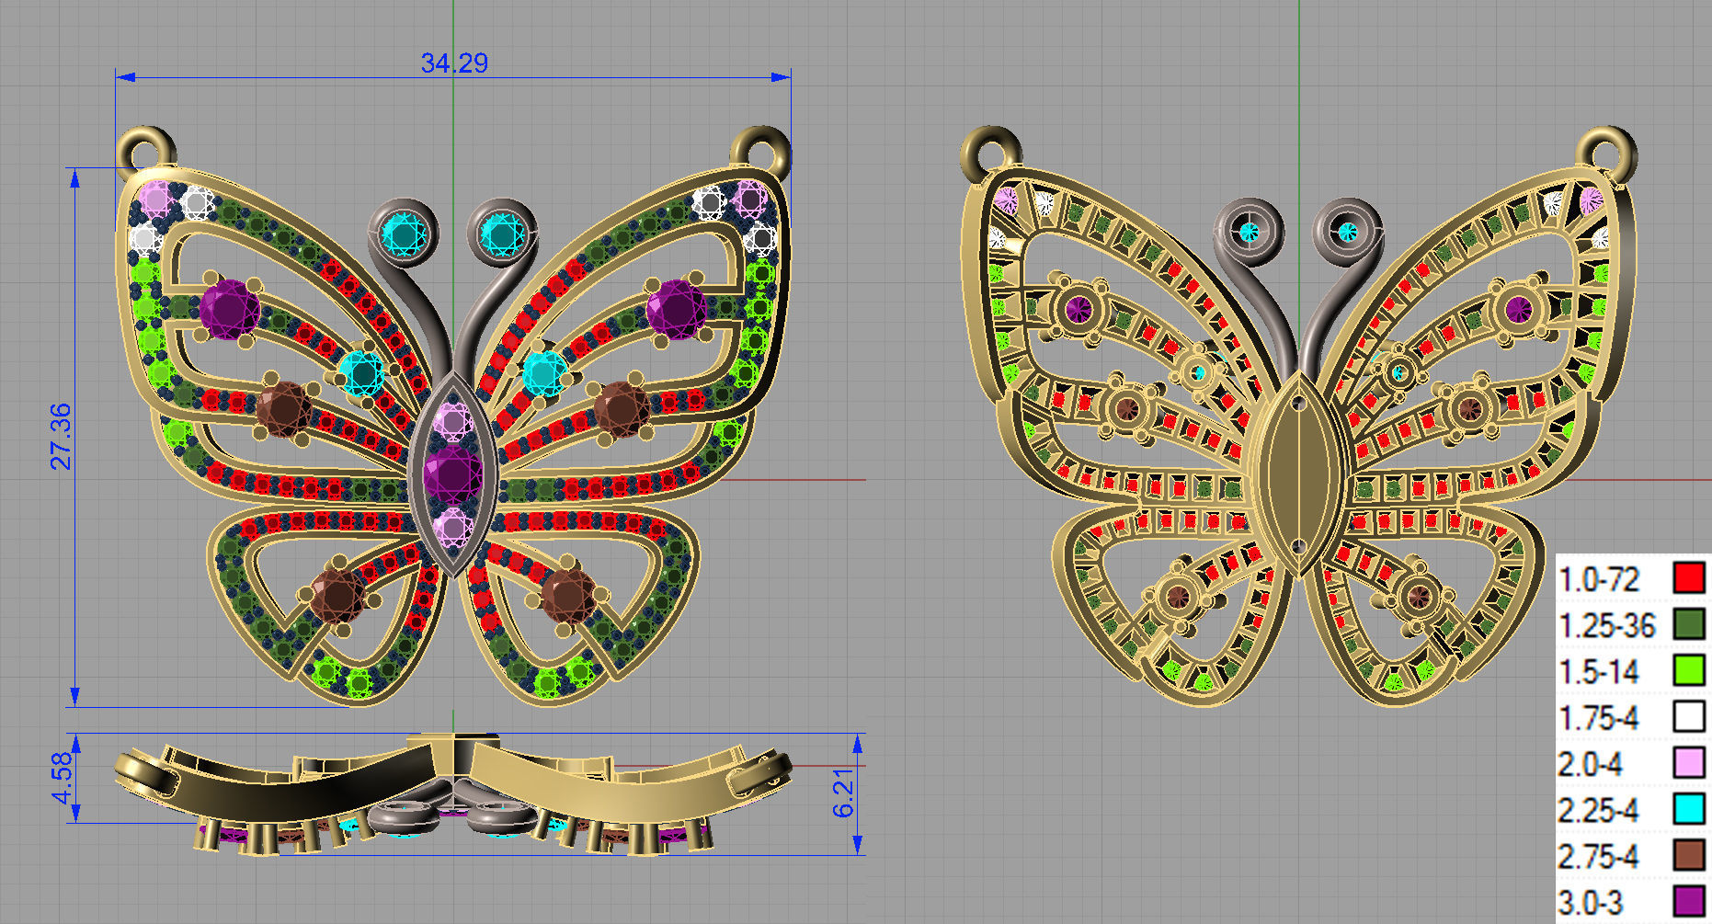Select the 1.75-4 legend label
The height and width of the screenshot is (924, 1712).
(1599, 718)
